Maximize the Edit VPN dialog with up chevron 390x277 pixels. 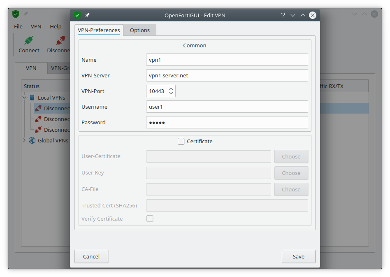click(x=303, y=15)
